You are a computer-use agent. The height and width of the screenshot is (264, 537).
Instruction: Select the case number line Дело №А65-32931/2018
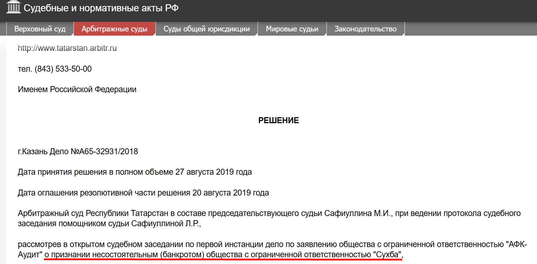tap(94, 152)
